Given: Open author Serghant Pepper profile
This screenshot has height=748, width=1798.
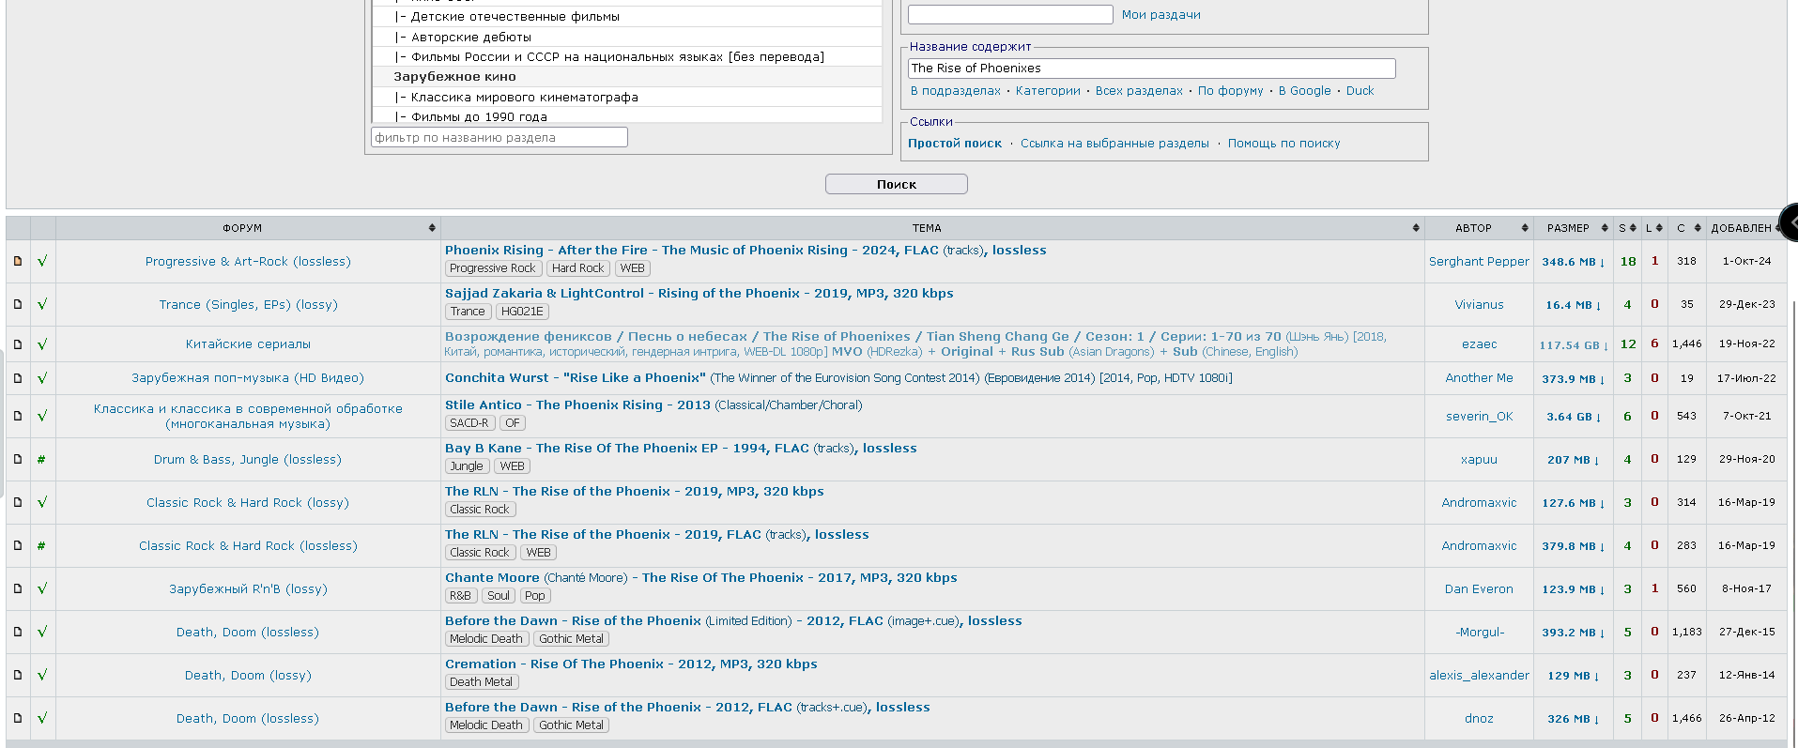Looking at the screenshot, I should [1479, 262].
